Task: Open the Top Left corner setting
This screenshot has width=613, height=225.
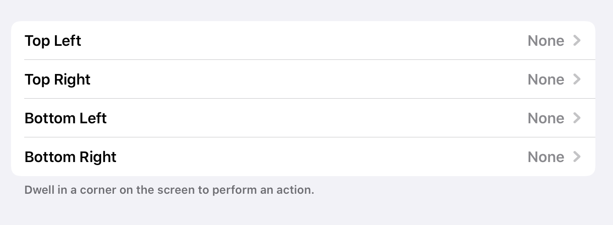Action: pyautogui.click(x=303, y=41)
